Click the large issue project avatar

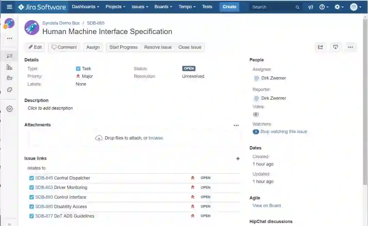click(x=32, y=28)
